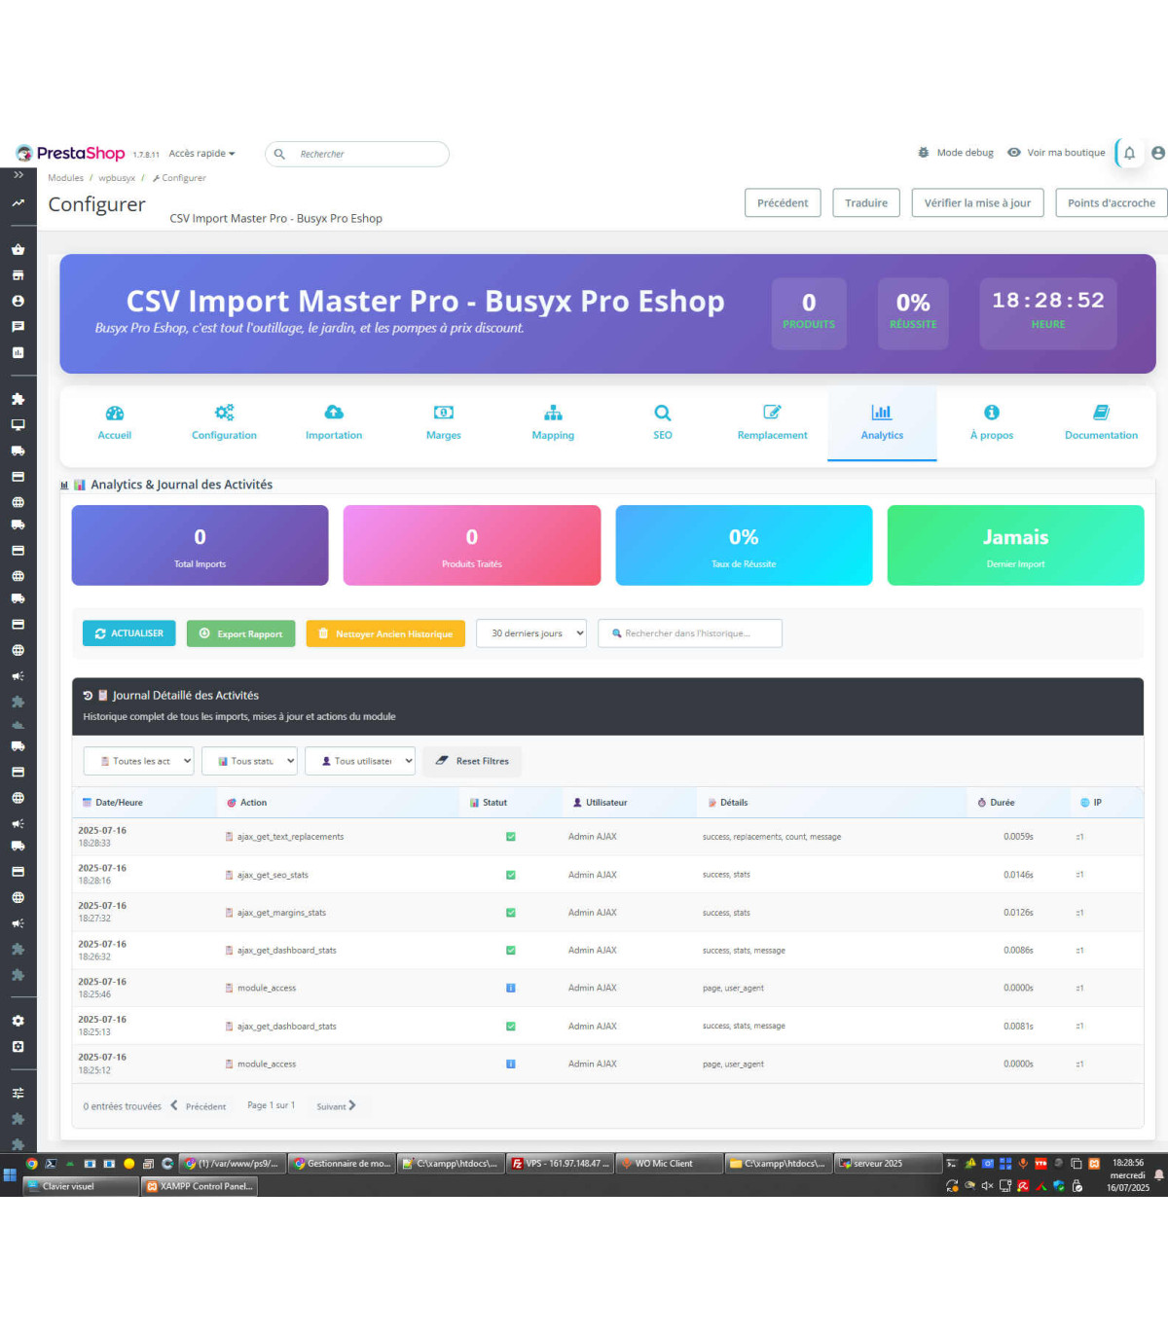
Task: Open the Tous utilisateurs filter dropdown
Action: [x=360, y=761]
